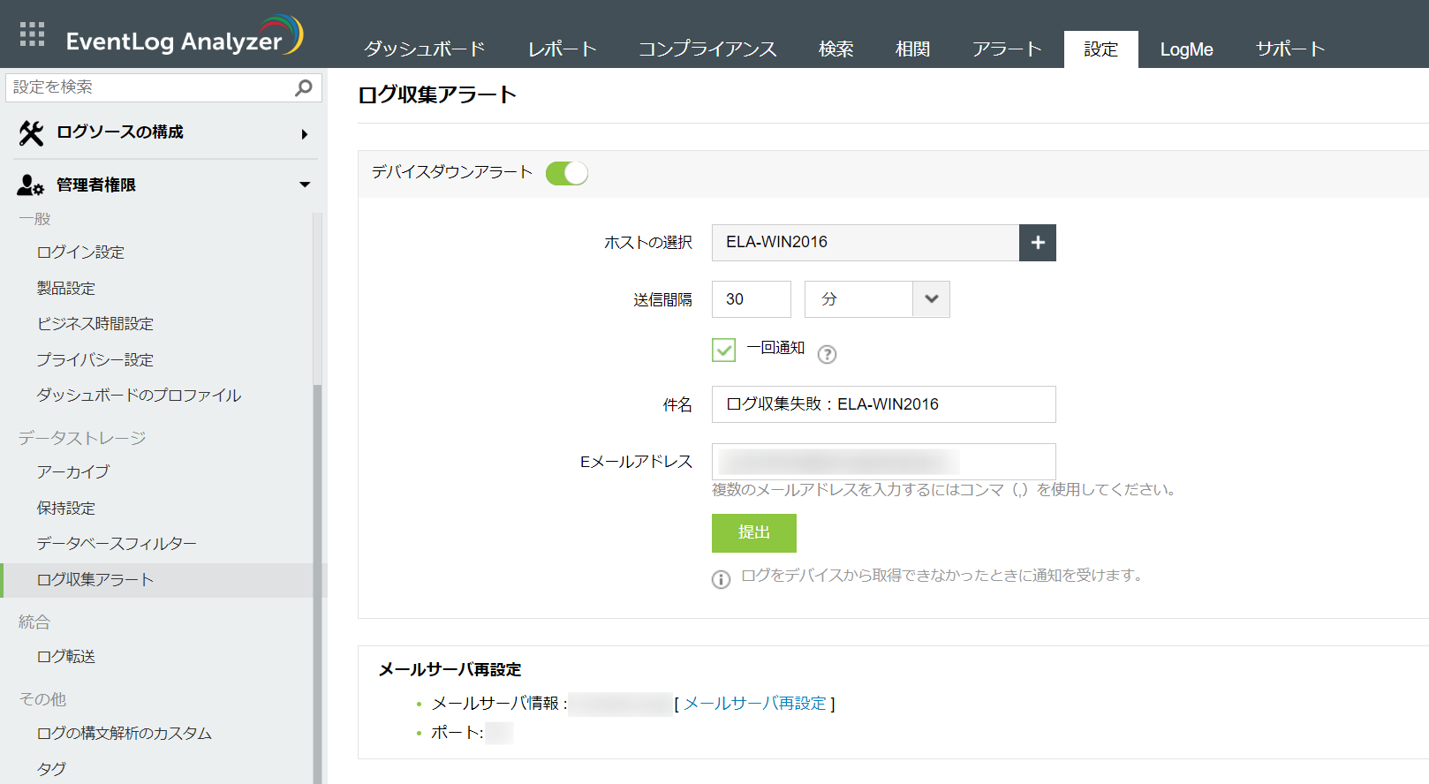Toggle the デバイスダウンアラート switch off

coord(567,173)
